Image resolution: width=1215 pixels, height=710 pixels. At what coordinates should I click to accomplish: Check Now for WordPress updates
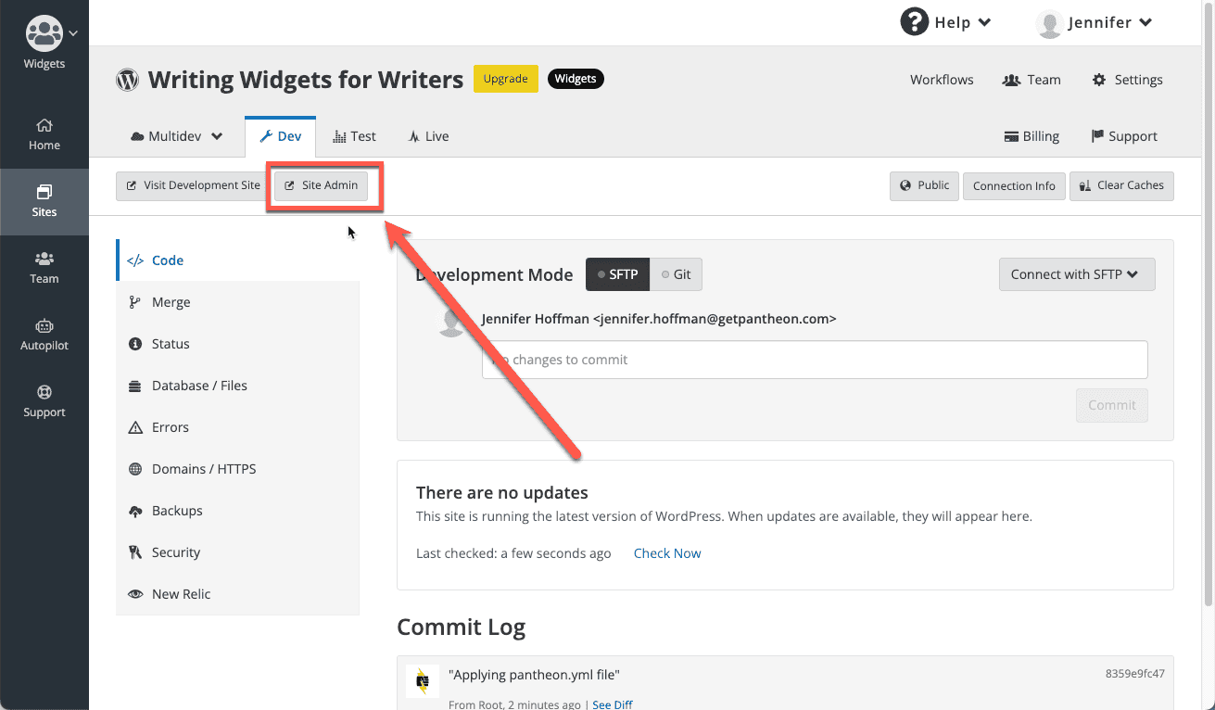coord(667,552)
